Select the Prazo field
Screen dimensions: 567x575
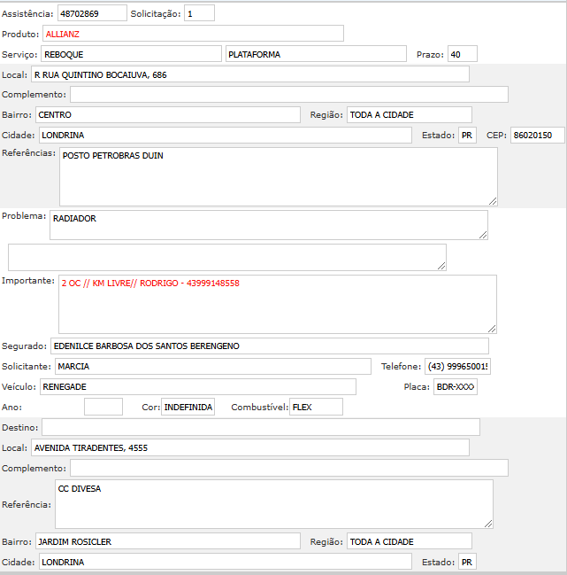pos(462,54)
